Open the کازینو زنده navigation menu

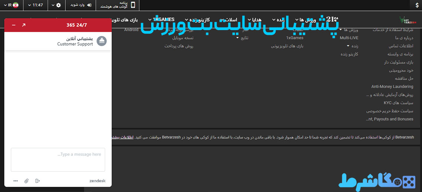coord(198,20)
